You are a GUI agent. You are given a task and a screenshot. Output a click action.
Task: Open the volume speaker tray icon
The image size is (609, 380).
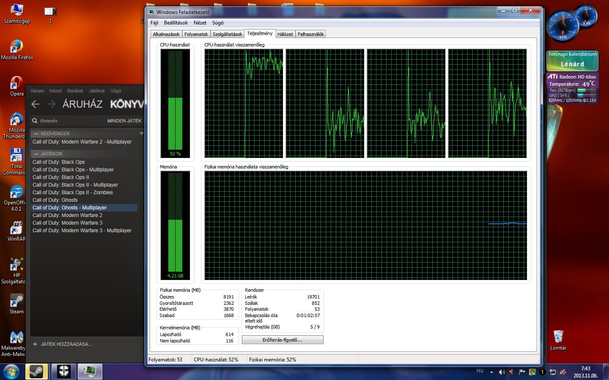click(502, 372)
